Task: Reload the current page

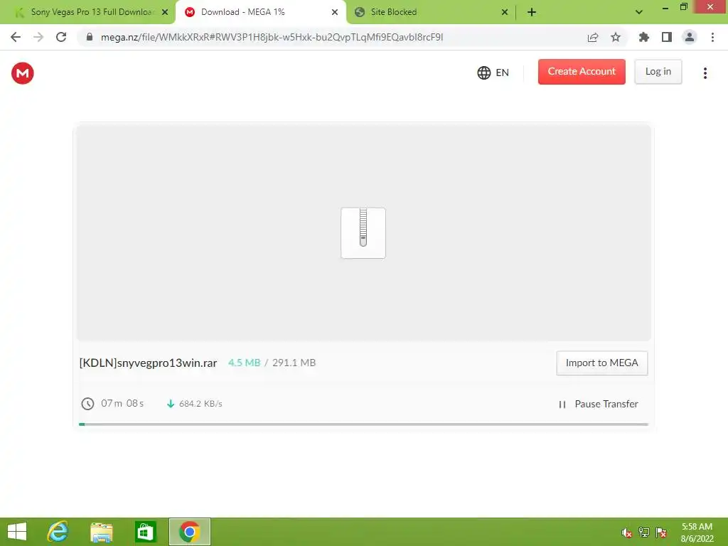Action: click(61, 37)
